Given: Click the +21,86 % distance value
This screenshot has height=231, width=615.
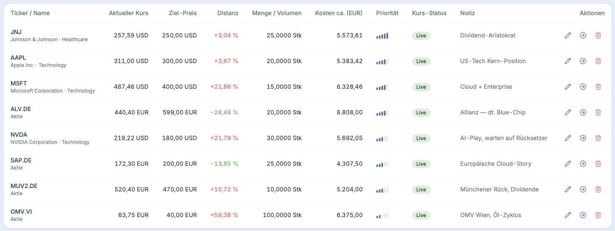Looking at the screenshot, I should [224, 87].
